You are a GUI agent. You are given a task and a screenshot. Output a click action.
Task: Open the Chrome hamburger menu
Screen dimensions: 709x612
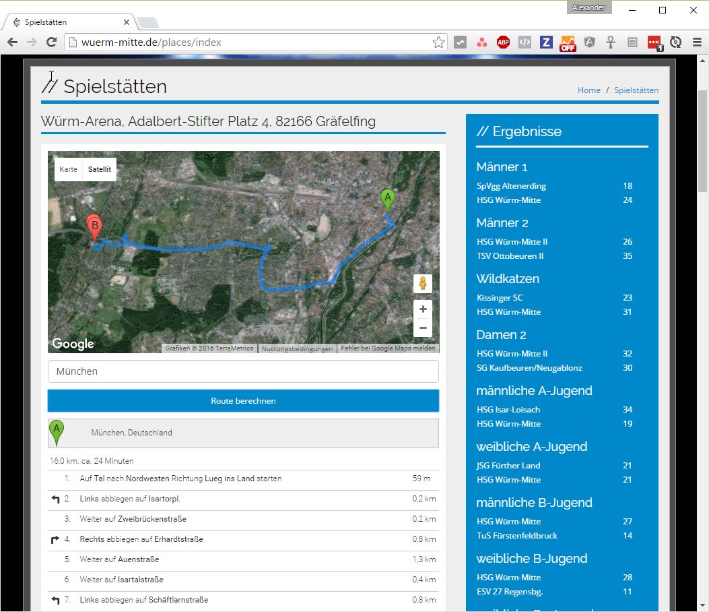click(x=697, y=42)
